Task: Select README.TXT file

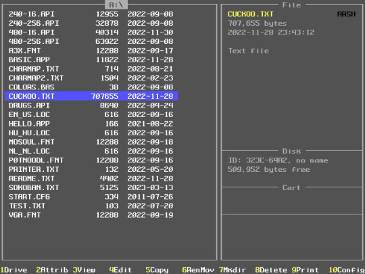Action: tap(91, 179)
